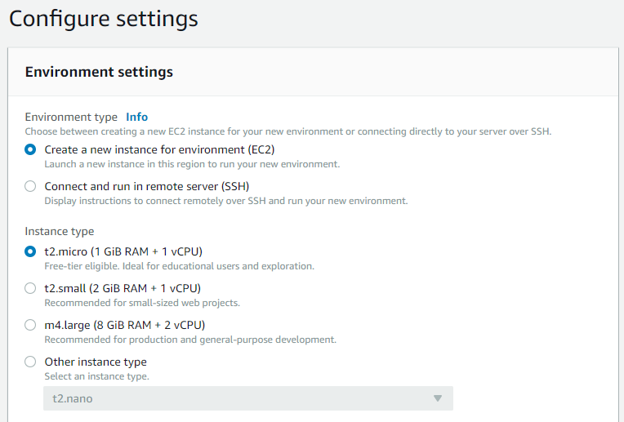624x422 pixels.
Task: Open the Info link beside Environment type
Action: pos(136,117)
